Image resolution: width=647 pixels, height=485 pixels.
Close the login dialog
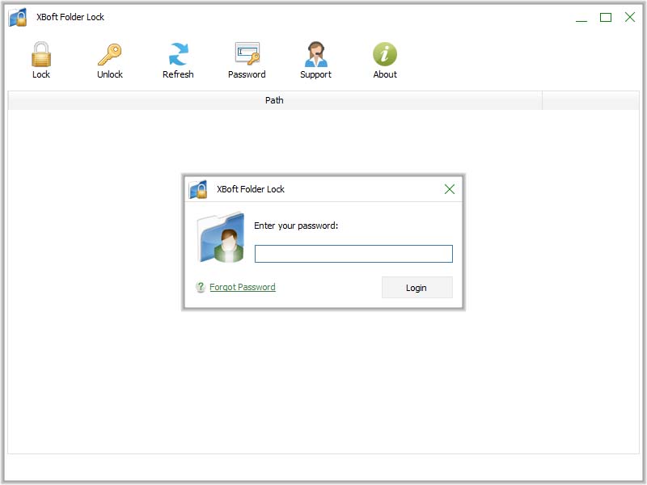coord(450,189)
